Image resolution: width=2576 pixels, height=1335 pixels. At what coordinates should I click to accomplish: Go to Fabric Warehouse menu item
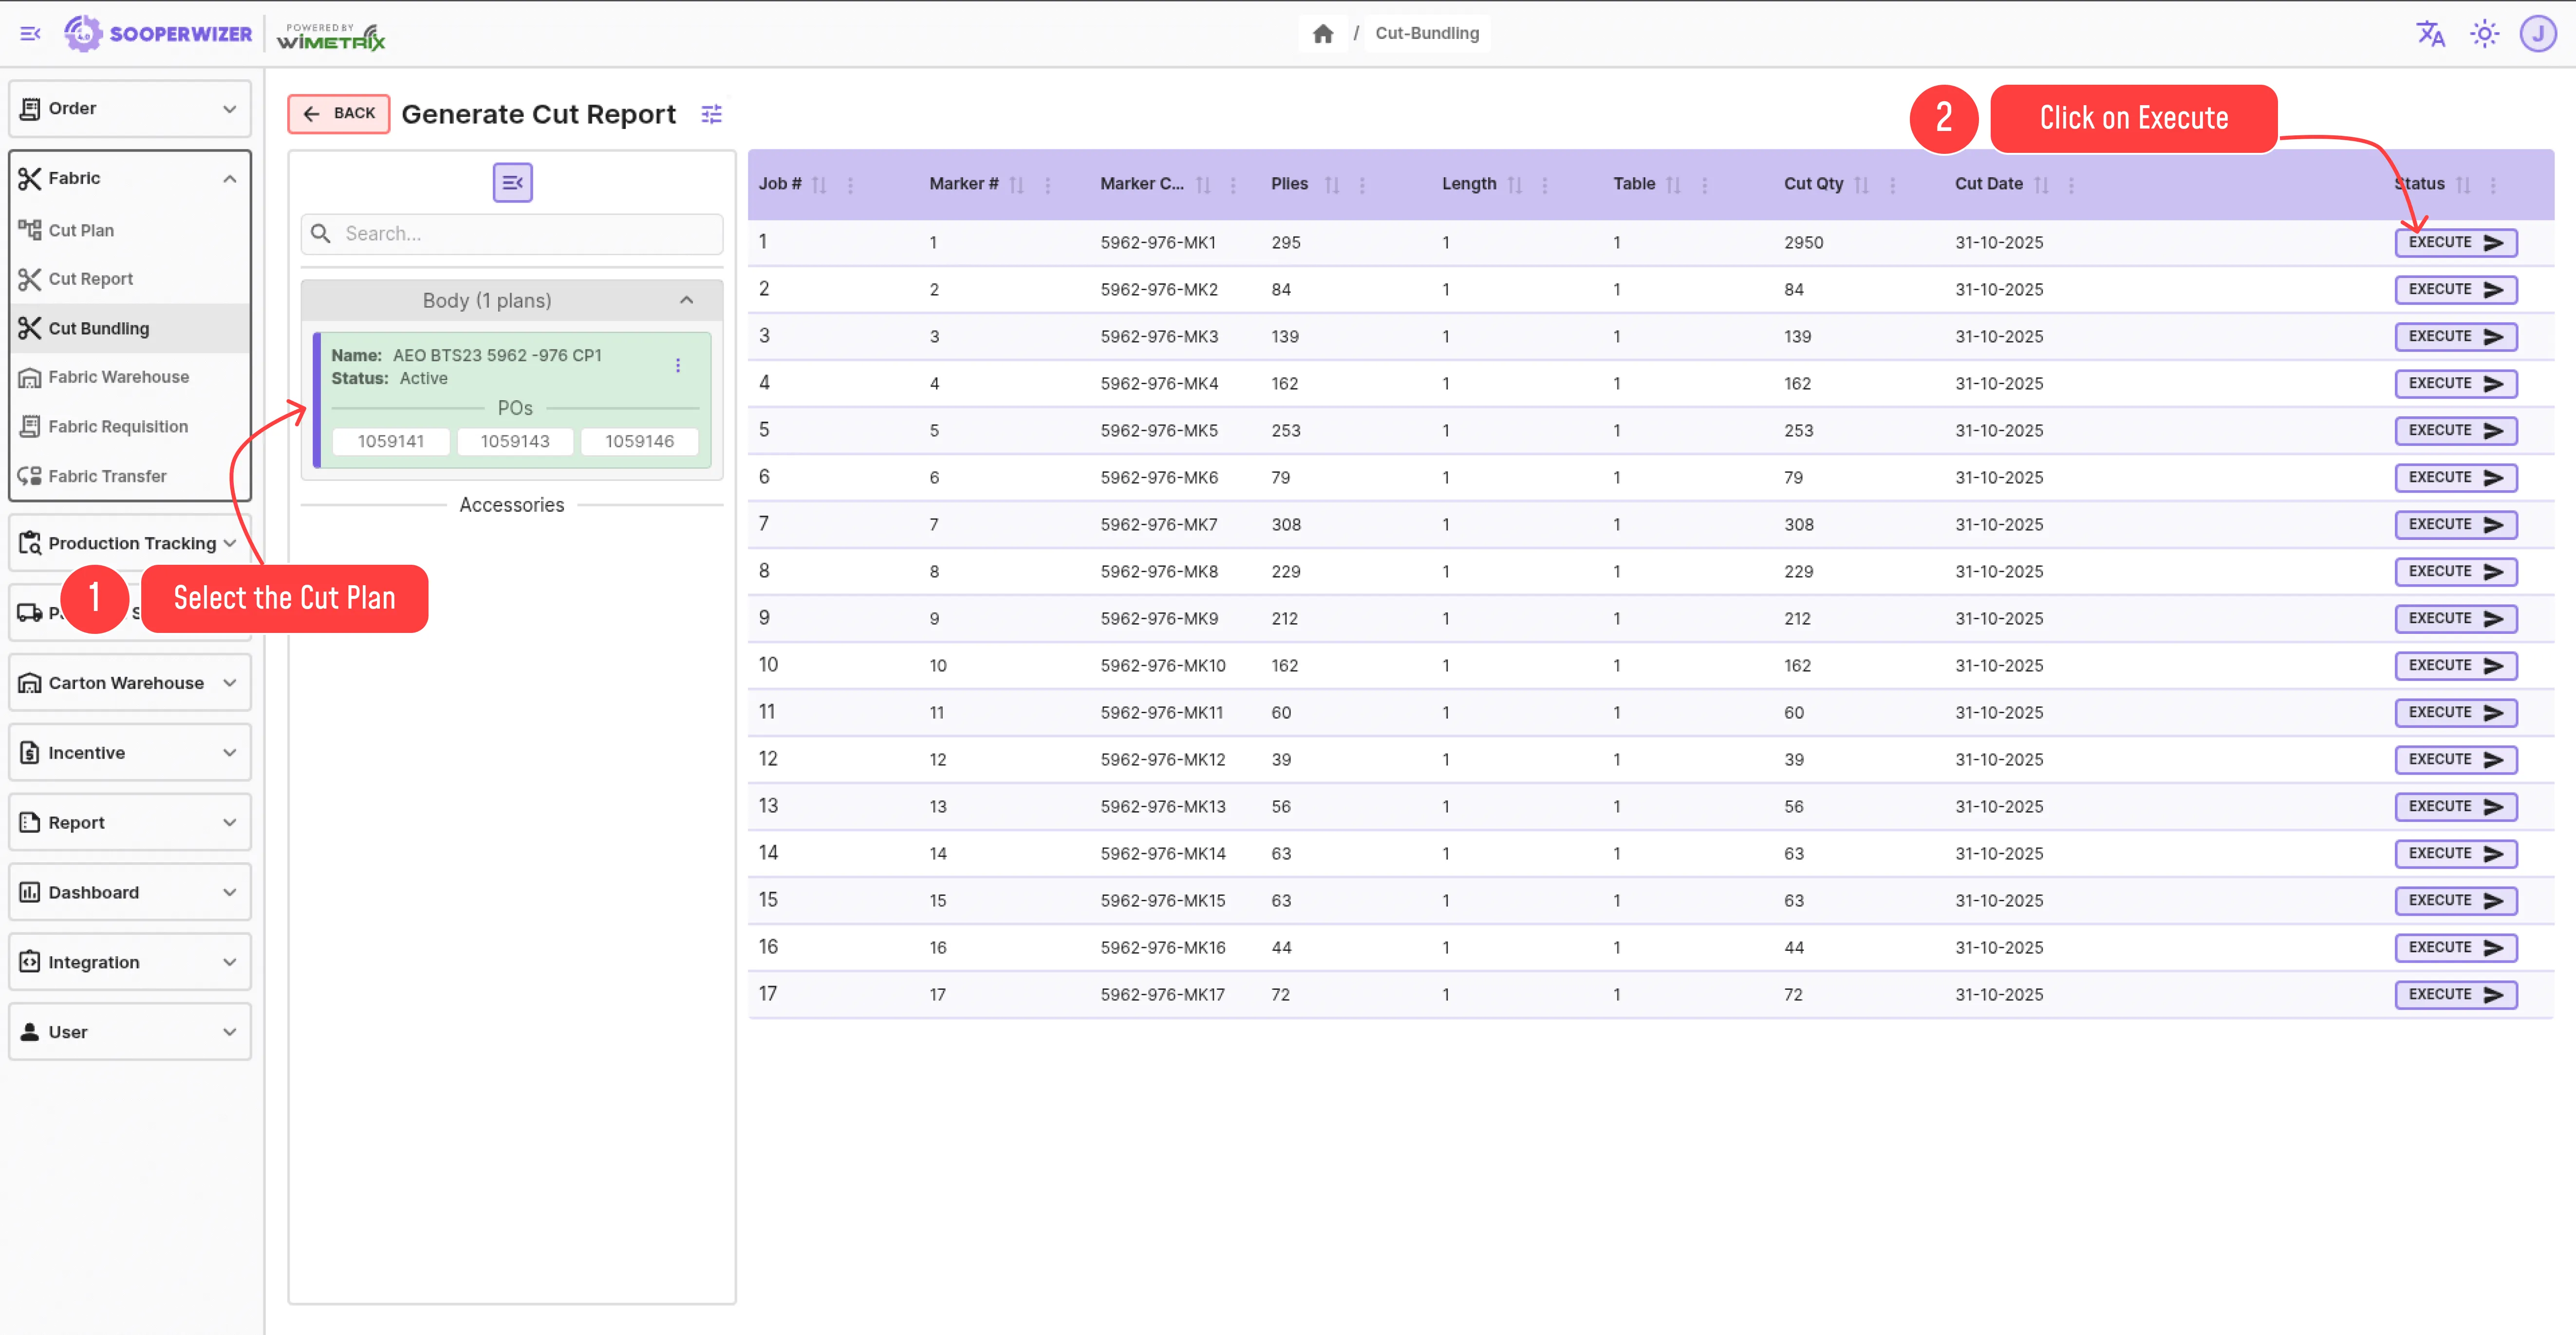[x=118, y=377]
